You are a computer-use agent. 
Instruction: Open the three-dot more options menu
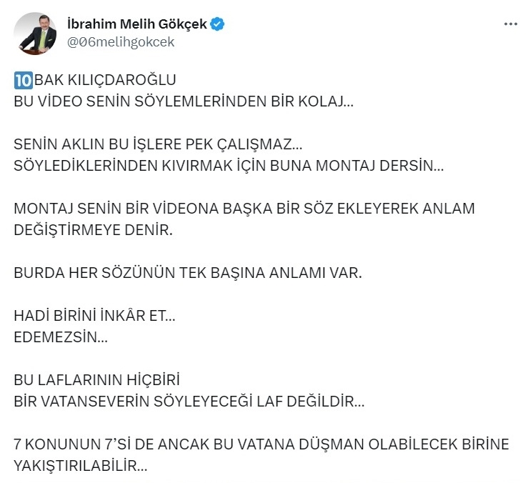pos(510,24)
